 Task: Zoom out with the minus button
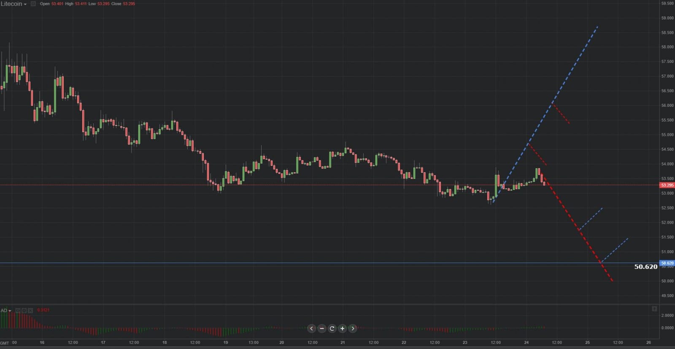coord(322,328)
